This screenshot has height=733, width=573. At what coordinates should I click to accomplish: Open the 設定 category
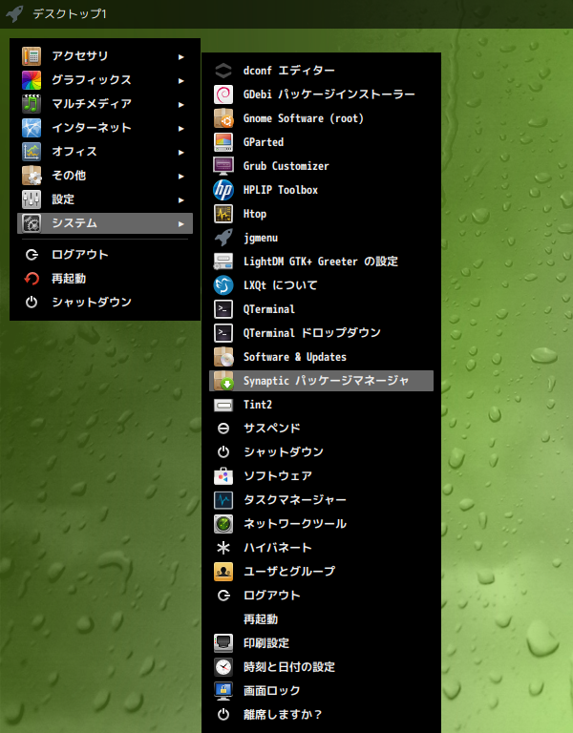click(105, 199)
